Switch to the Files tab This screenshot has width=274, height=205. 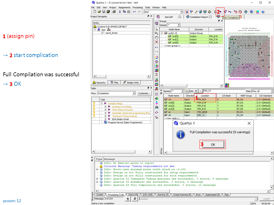pyautogui.click(x=115, y=83)
